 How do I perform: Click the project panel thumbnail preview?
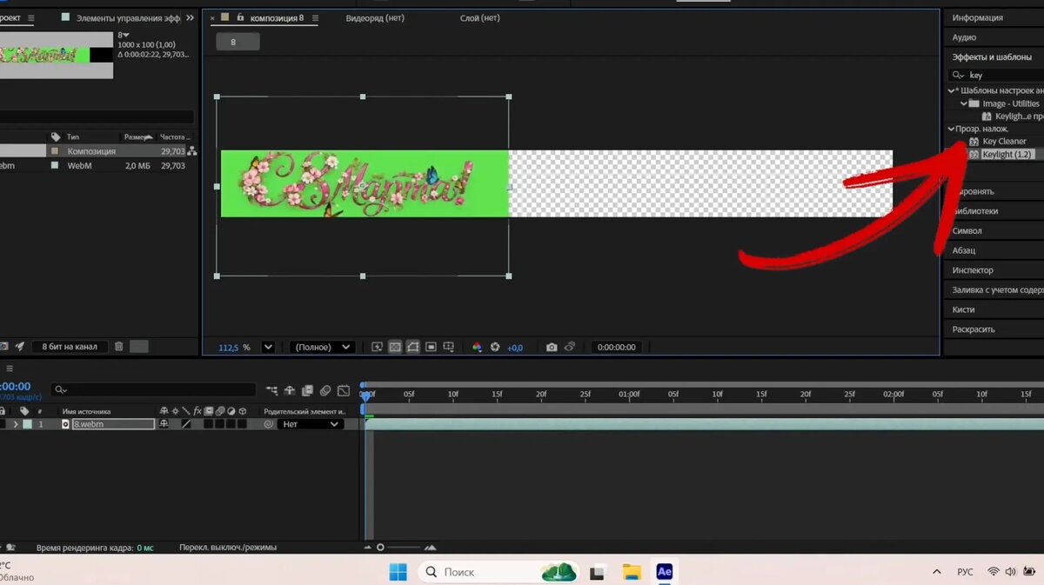pos(57,55)
